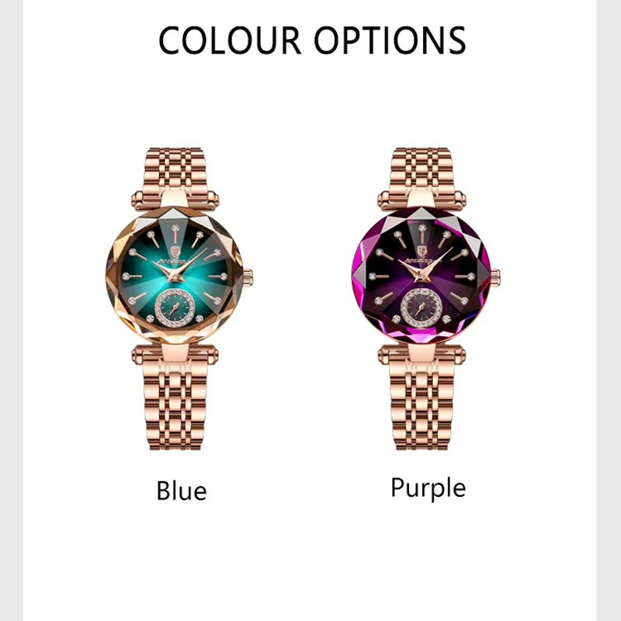Image resolution: width=621 pixels, height=621 pixels.
Task: Click the twelve o'clock gem on purple dial
Action: [422, 227]
